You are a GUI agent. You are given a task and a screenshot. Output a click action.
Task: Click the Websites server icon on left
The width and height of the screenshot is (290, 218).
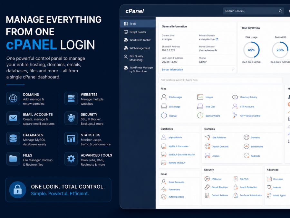[71, 98]
